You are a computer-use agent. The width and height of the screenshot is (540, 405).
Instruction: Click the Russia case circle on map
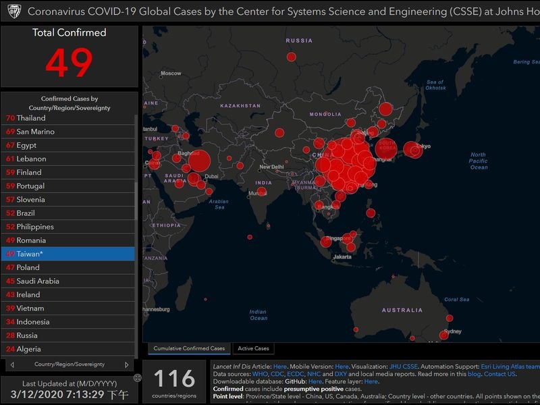tap(292, 57)
